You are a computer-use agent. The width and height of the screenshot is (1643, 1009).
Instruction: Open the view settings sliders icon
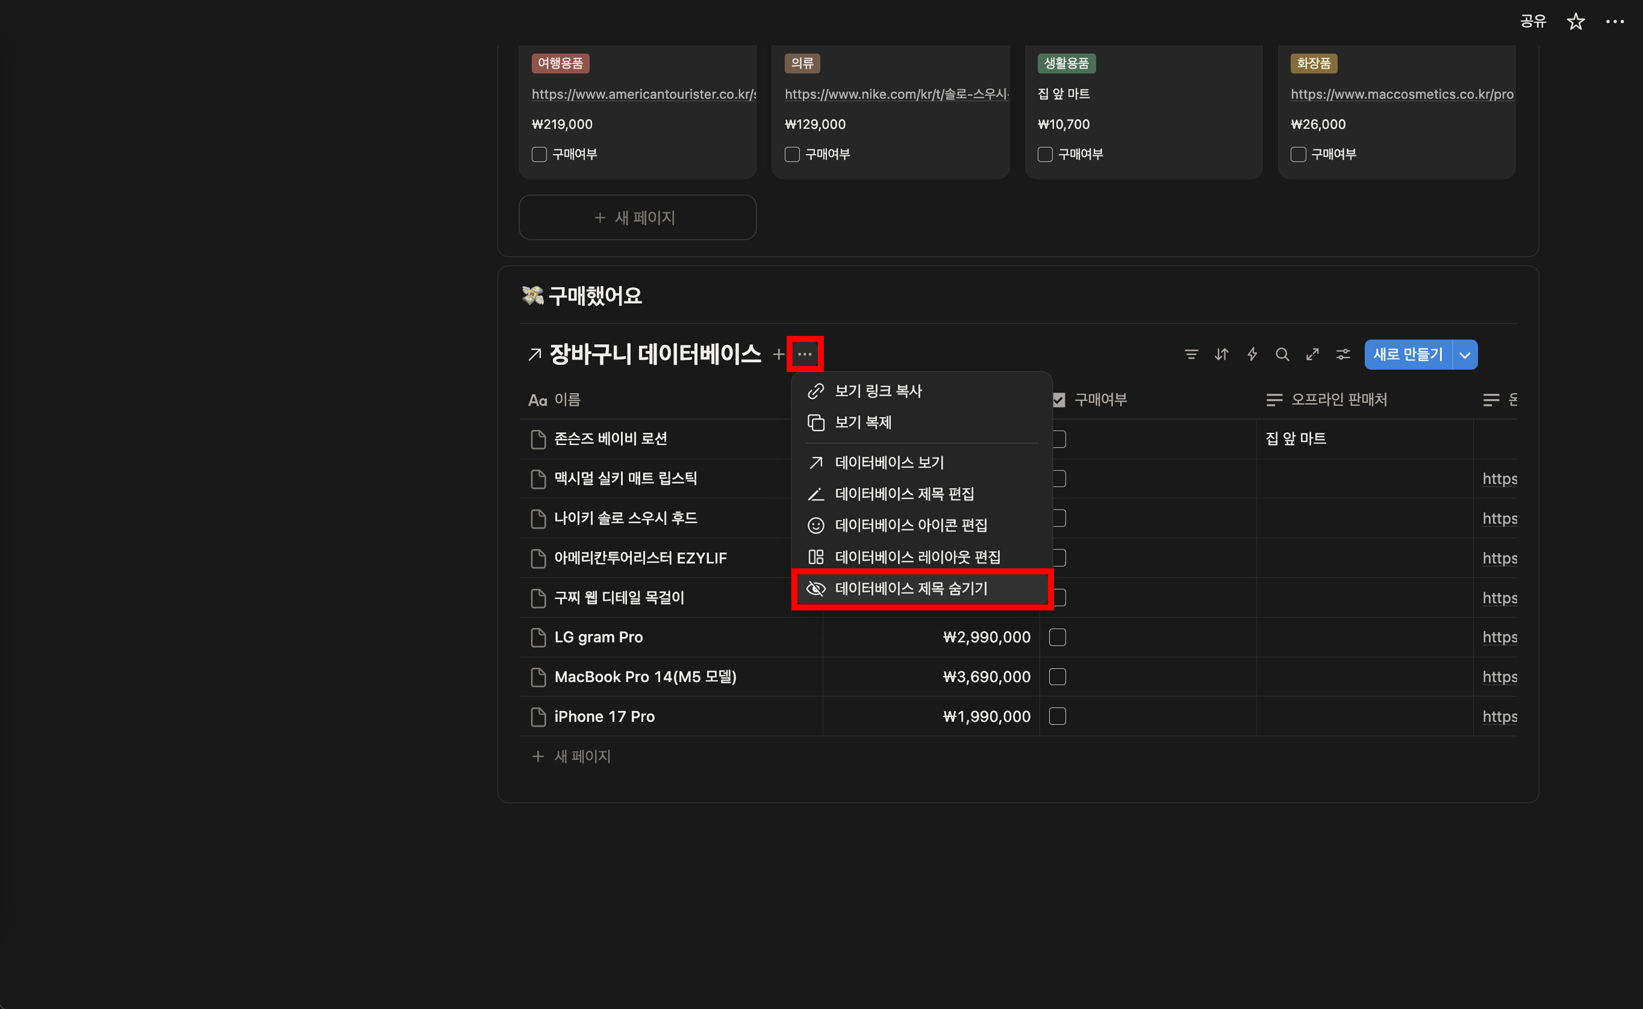point(1343,354)
